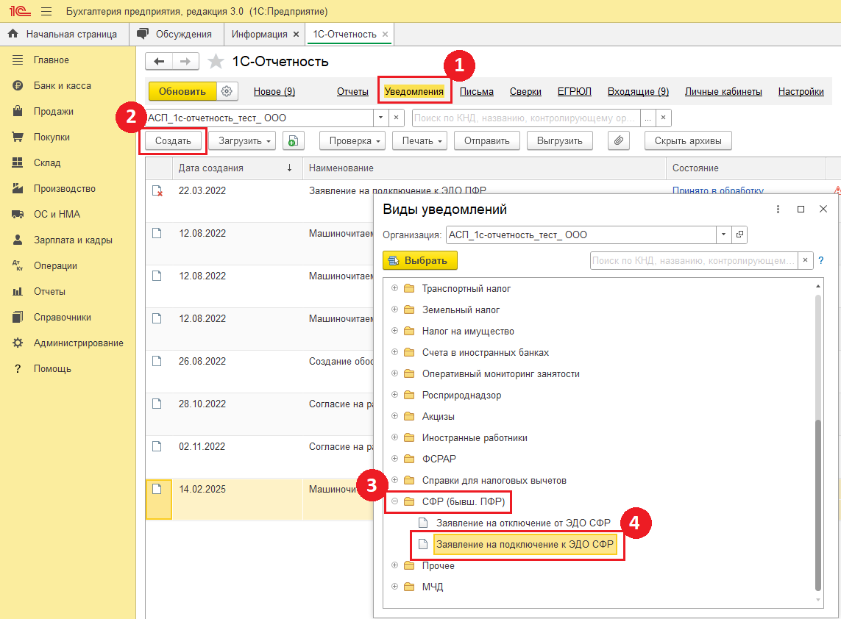
Task: Open Производство sidebar section
Action: (x=64, y=189)
